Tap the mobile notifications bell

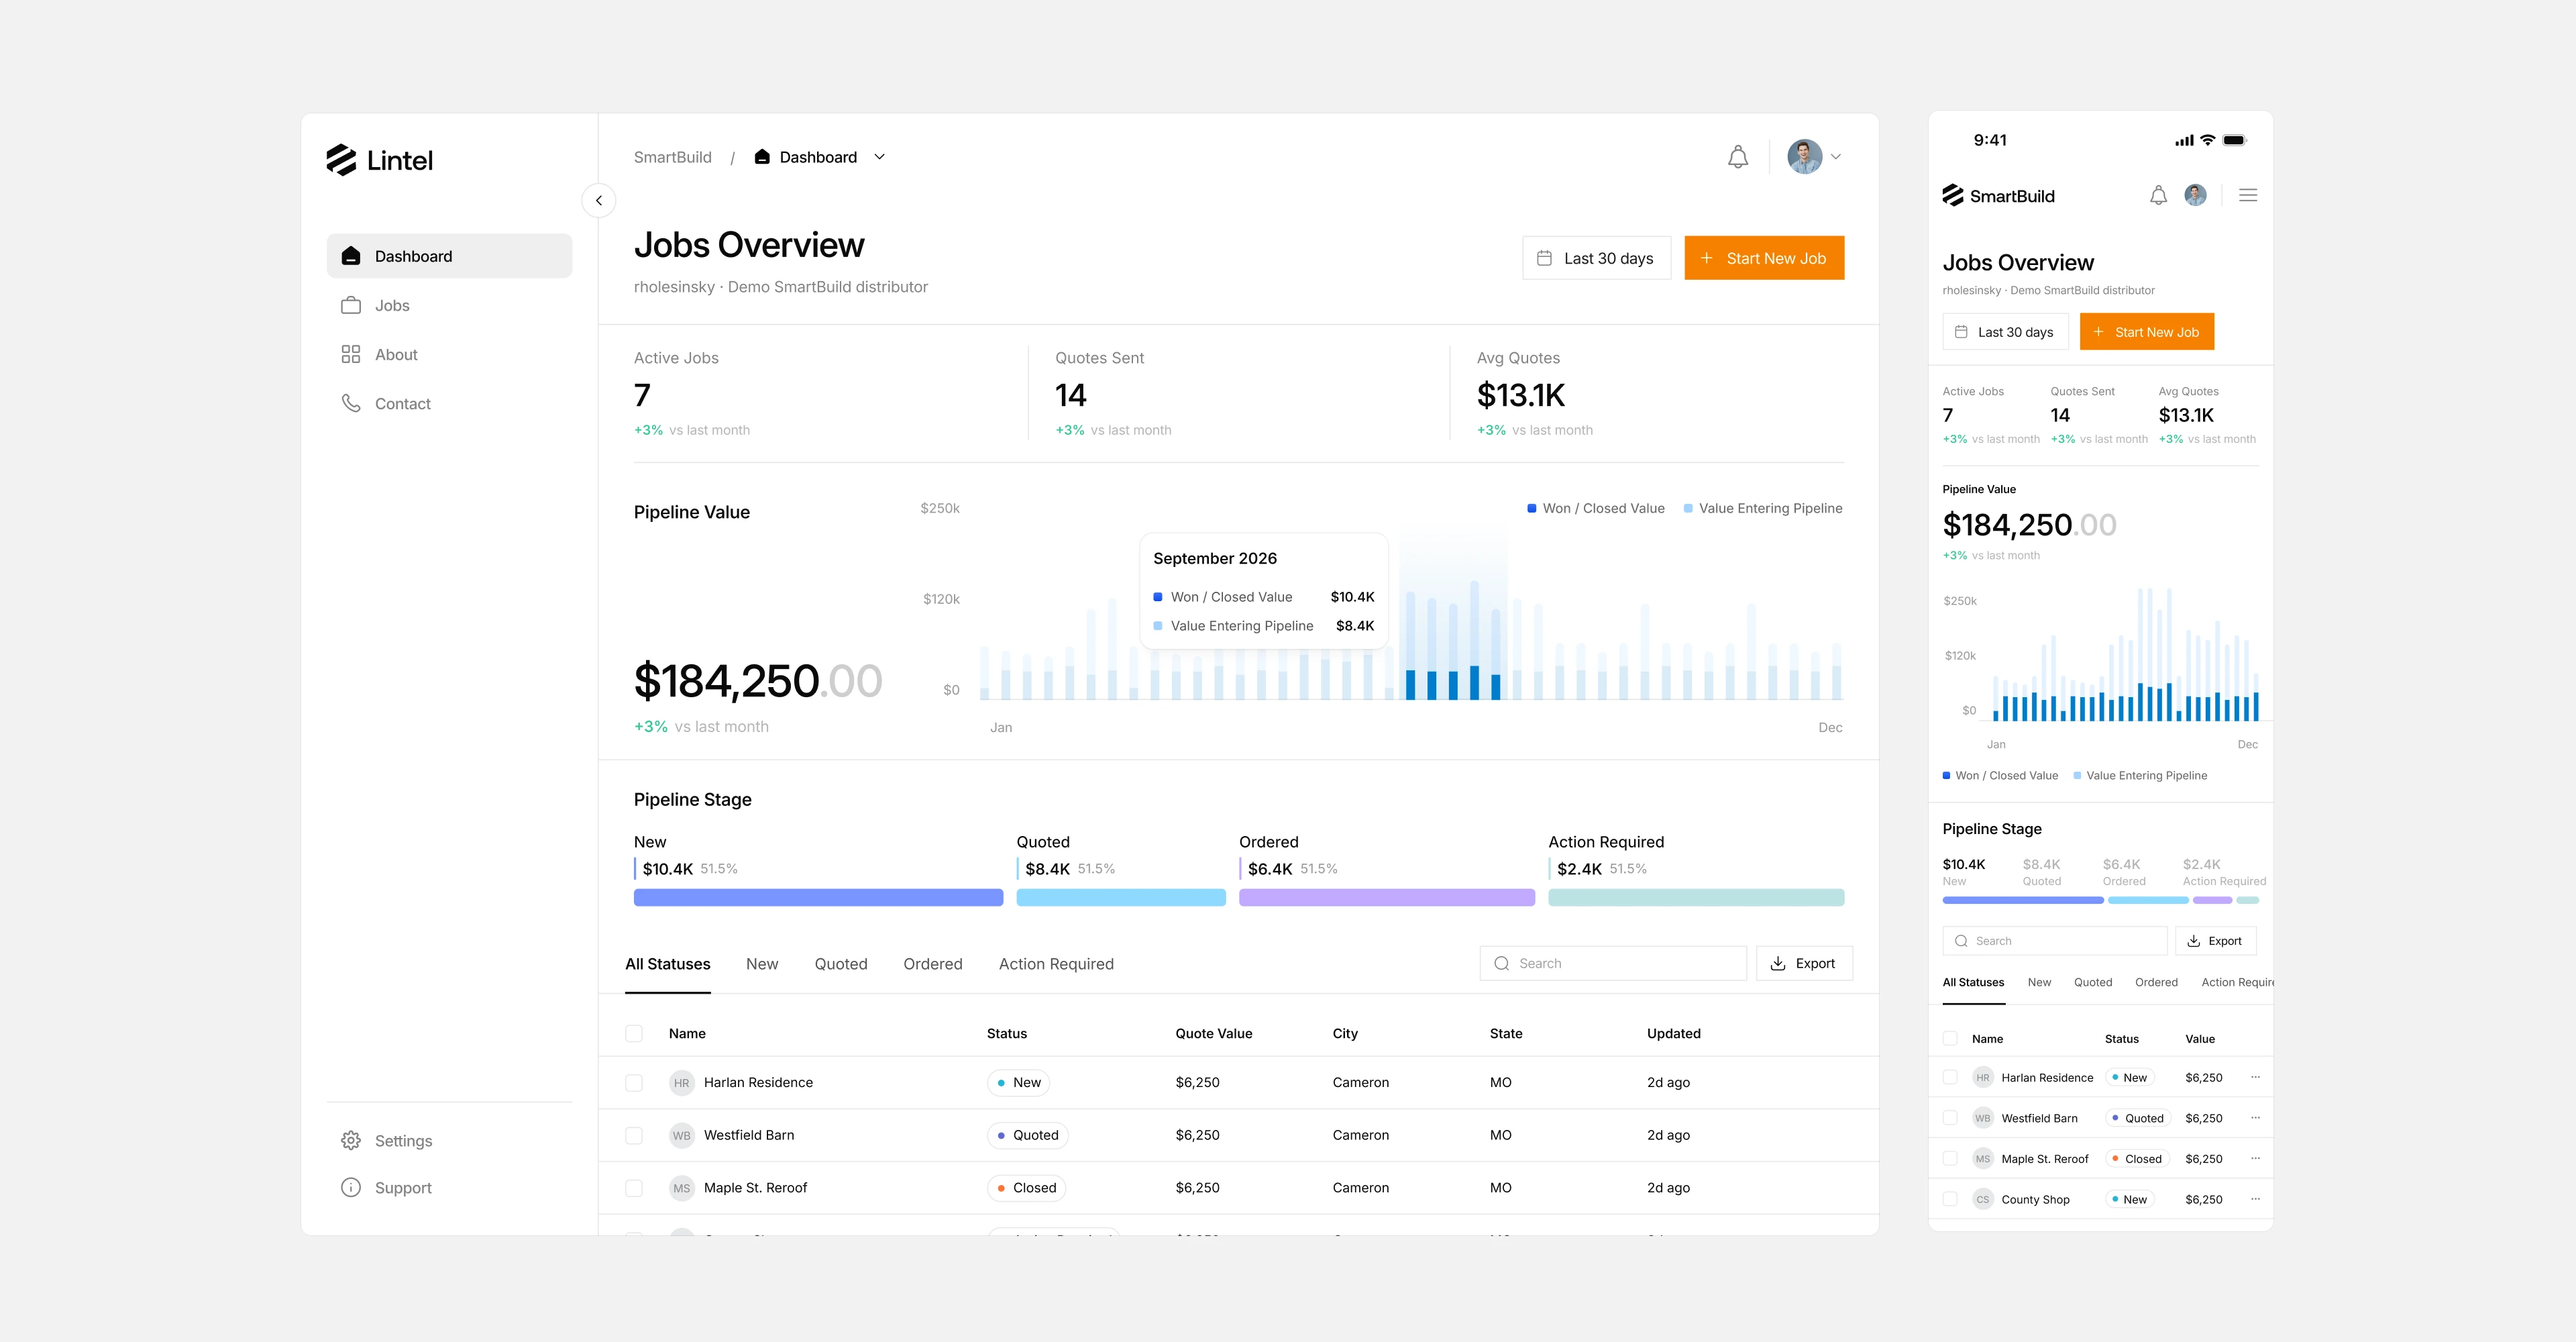tap(2158, 195)
